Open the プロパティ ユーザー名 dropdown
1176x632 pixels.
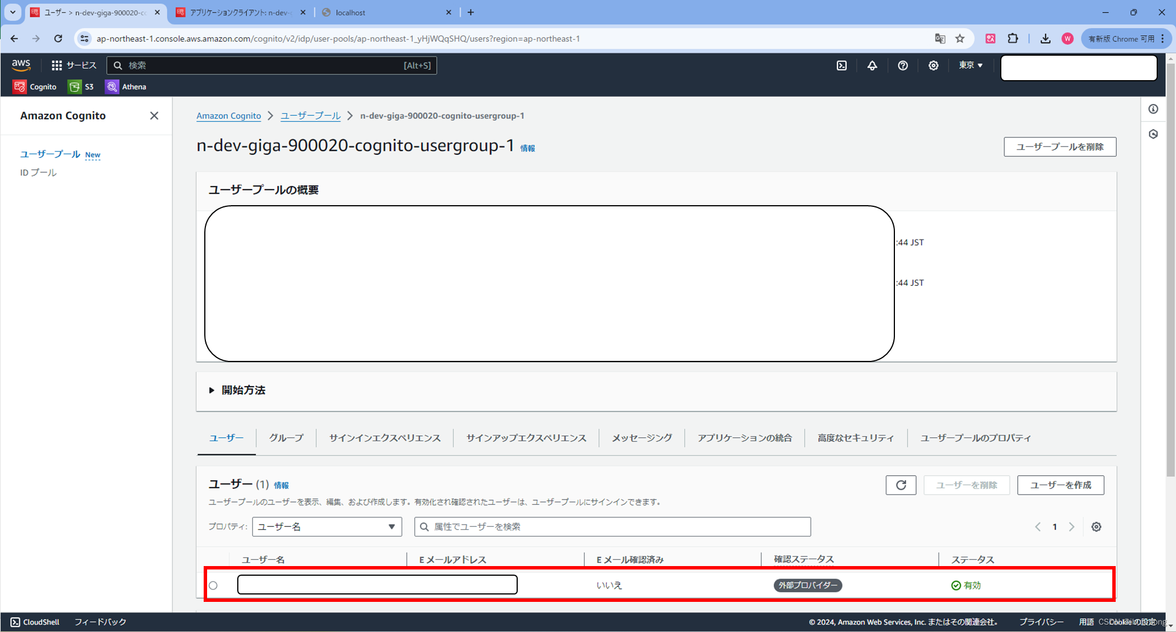pyautogui.click(x=327, y=527)
